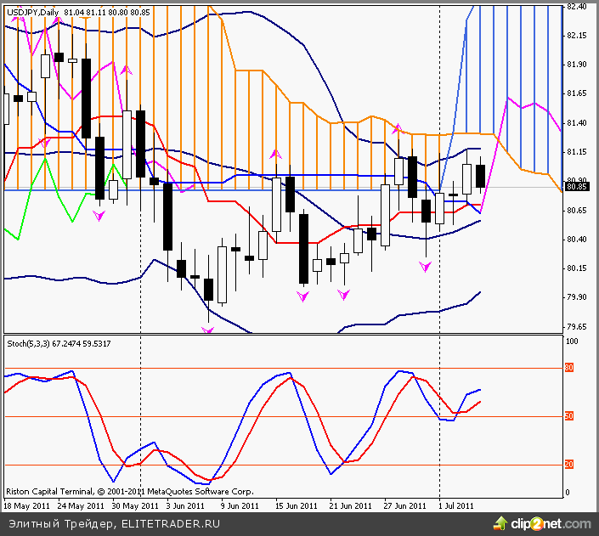Viewport: 599px width, 536px height.
Task: Select the up fractal arrow above 15 Jun candle
Action: click(275, 155)
